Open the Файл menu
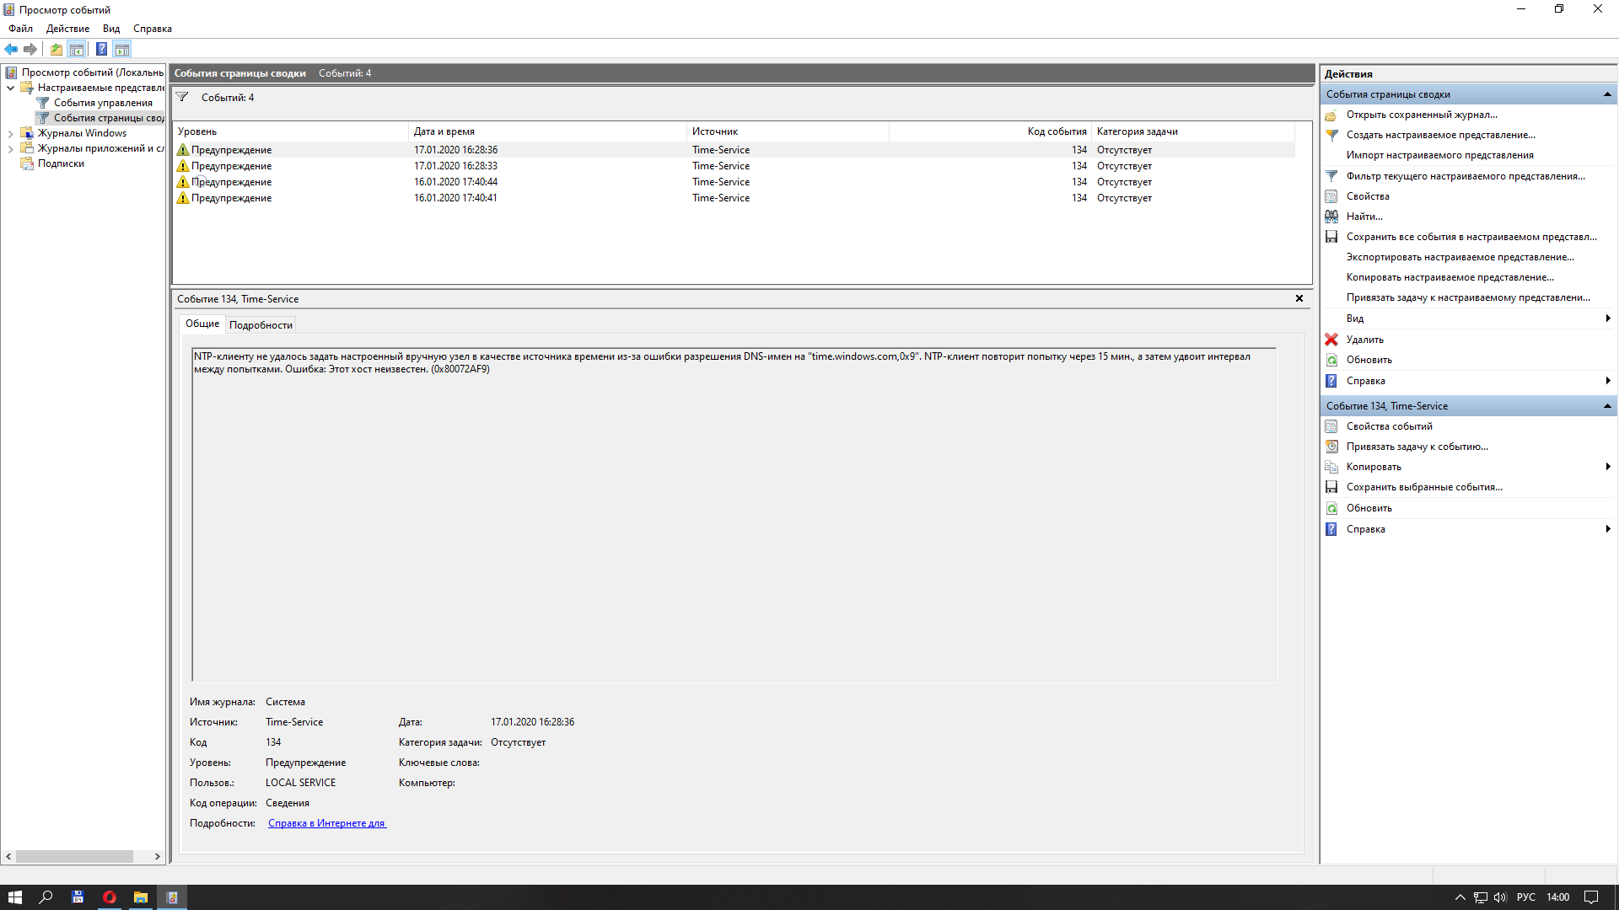 pyautogui.click(x=21, y=29)
